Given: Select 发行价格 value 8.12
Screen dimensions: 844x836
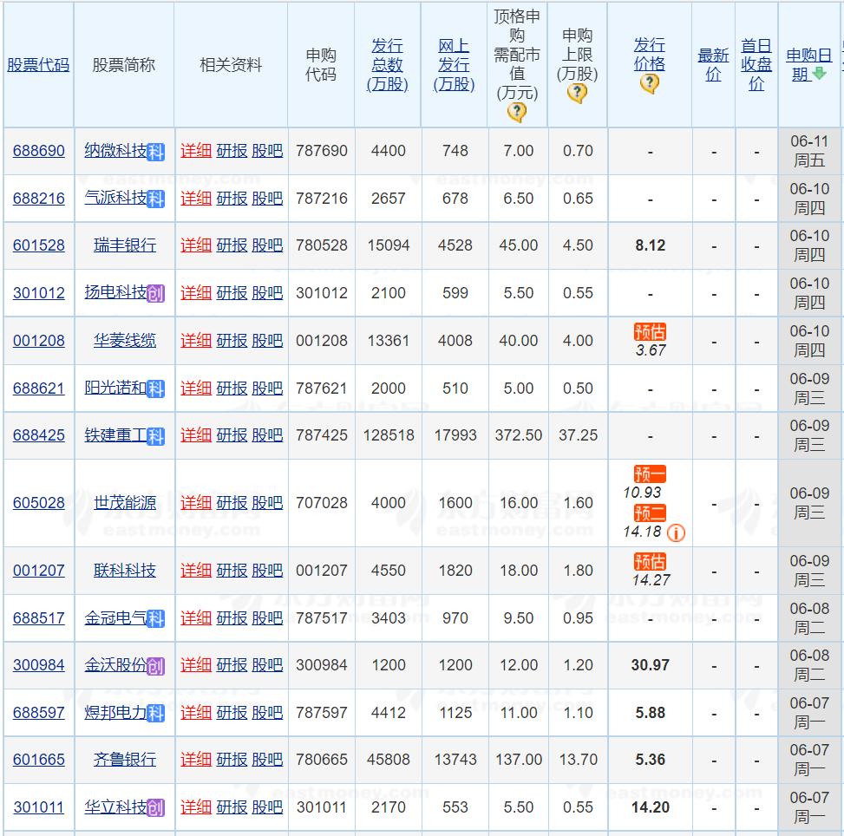Looking at the screenshot, I should coord(651,245).
